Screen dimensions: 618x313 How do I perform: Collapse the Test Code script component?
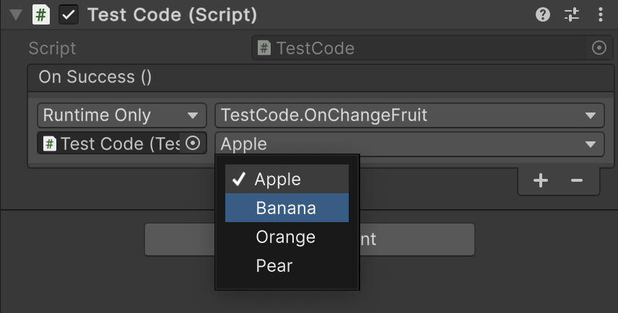tap(16, 14)
